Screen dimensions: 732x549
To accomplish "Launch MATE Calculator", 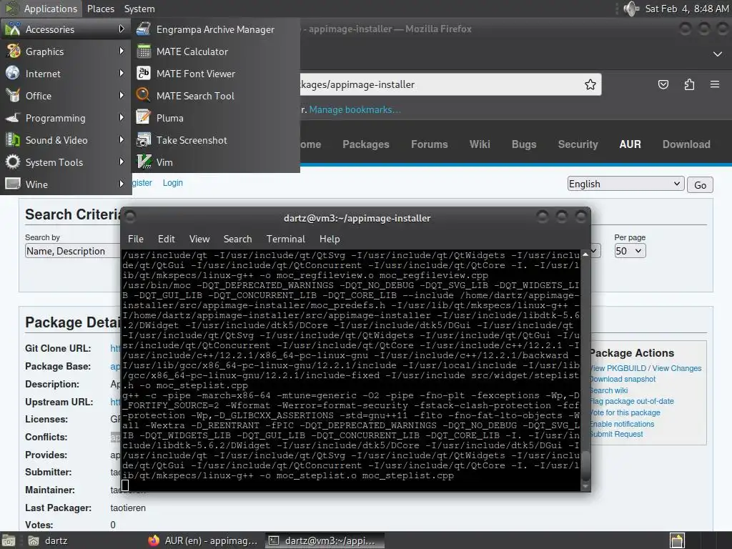I will pos(215,51).
